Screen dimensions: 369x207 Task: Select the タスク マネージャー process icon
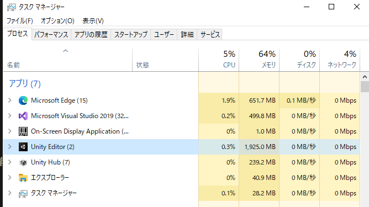pos(23,193)
